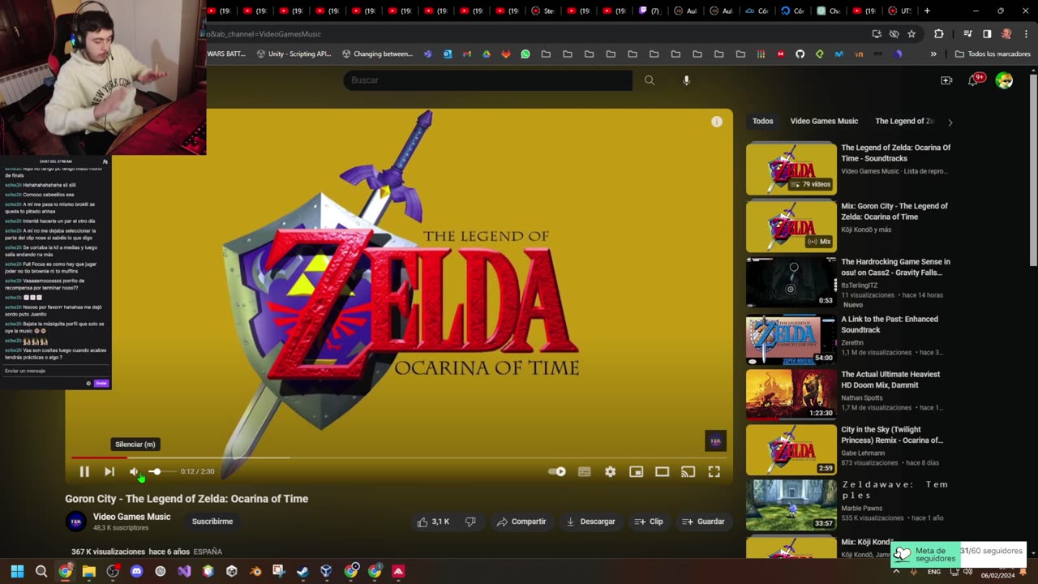Click the video watermark channel logo
The height and width of the screenshot is (584, 1038).
715,440
